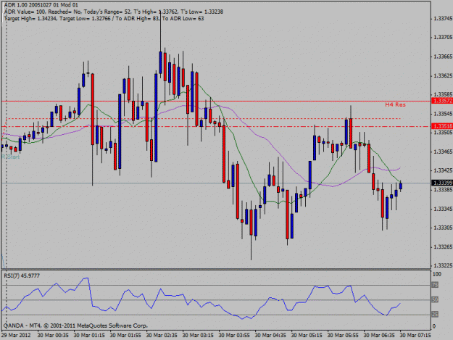This screenshot has height=340, width=453.
Task: Click the 1.33745 price scale label
Action: [x=443, y=19]
